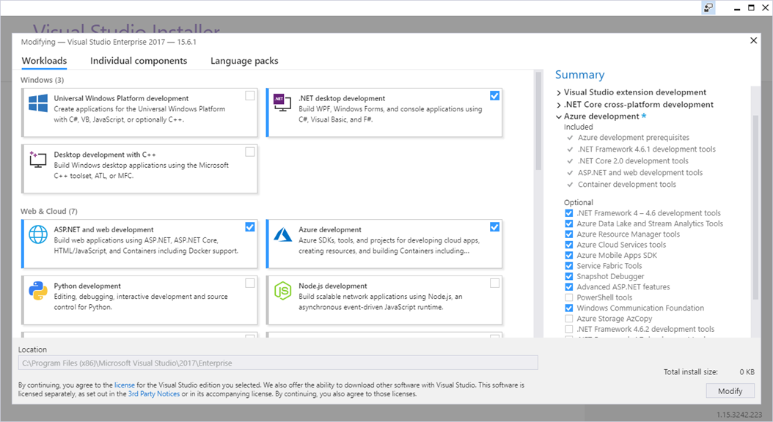Enable PowerShell tools option

pos(569,297)
